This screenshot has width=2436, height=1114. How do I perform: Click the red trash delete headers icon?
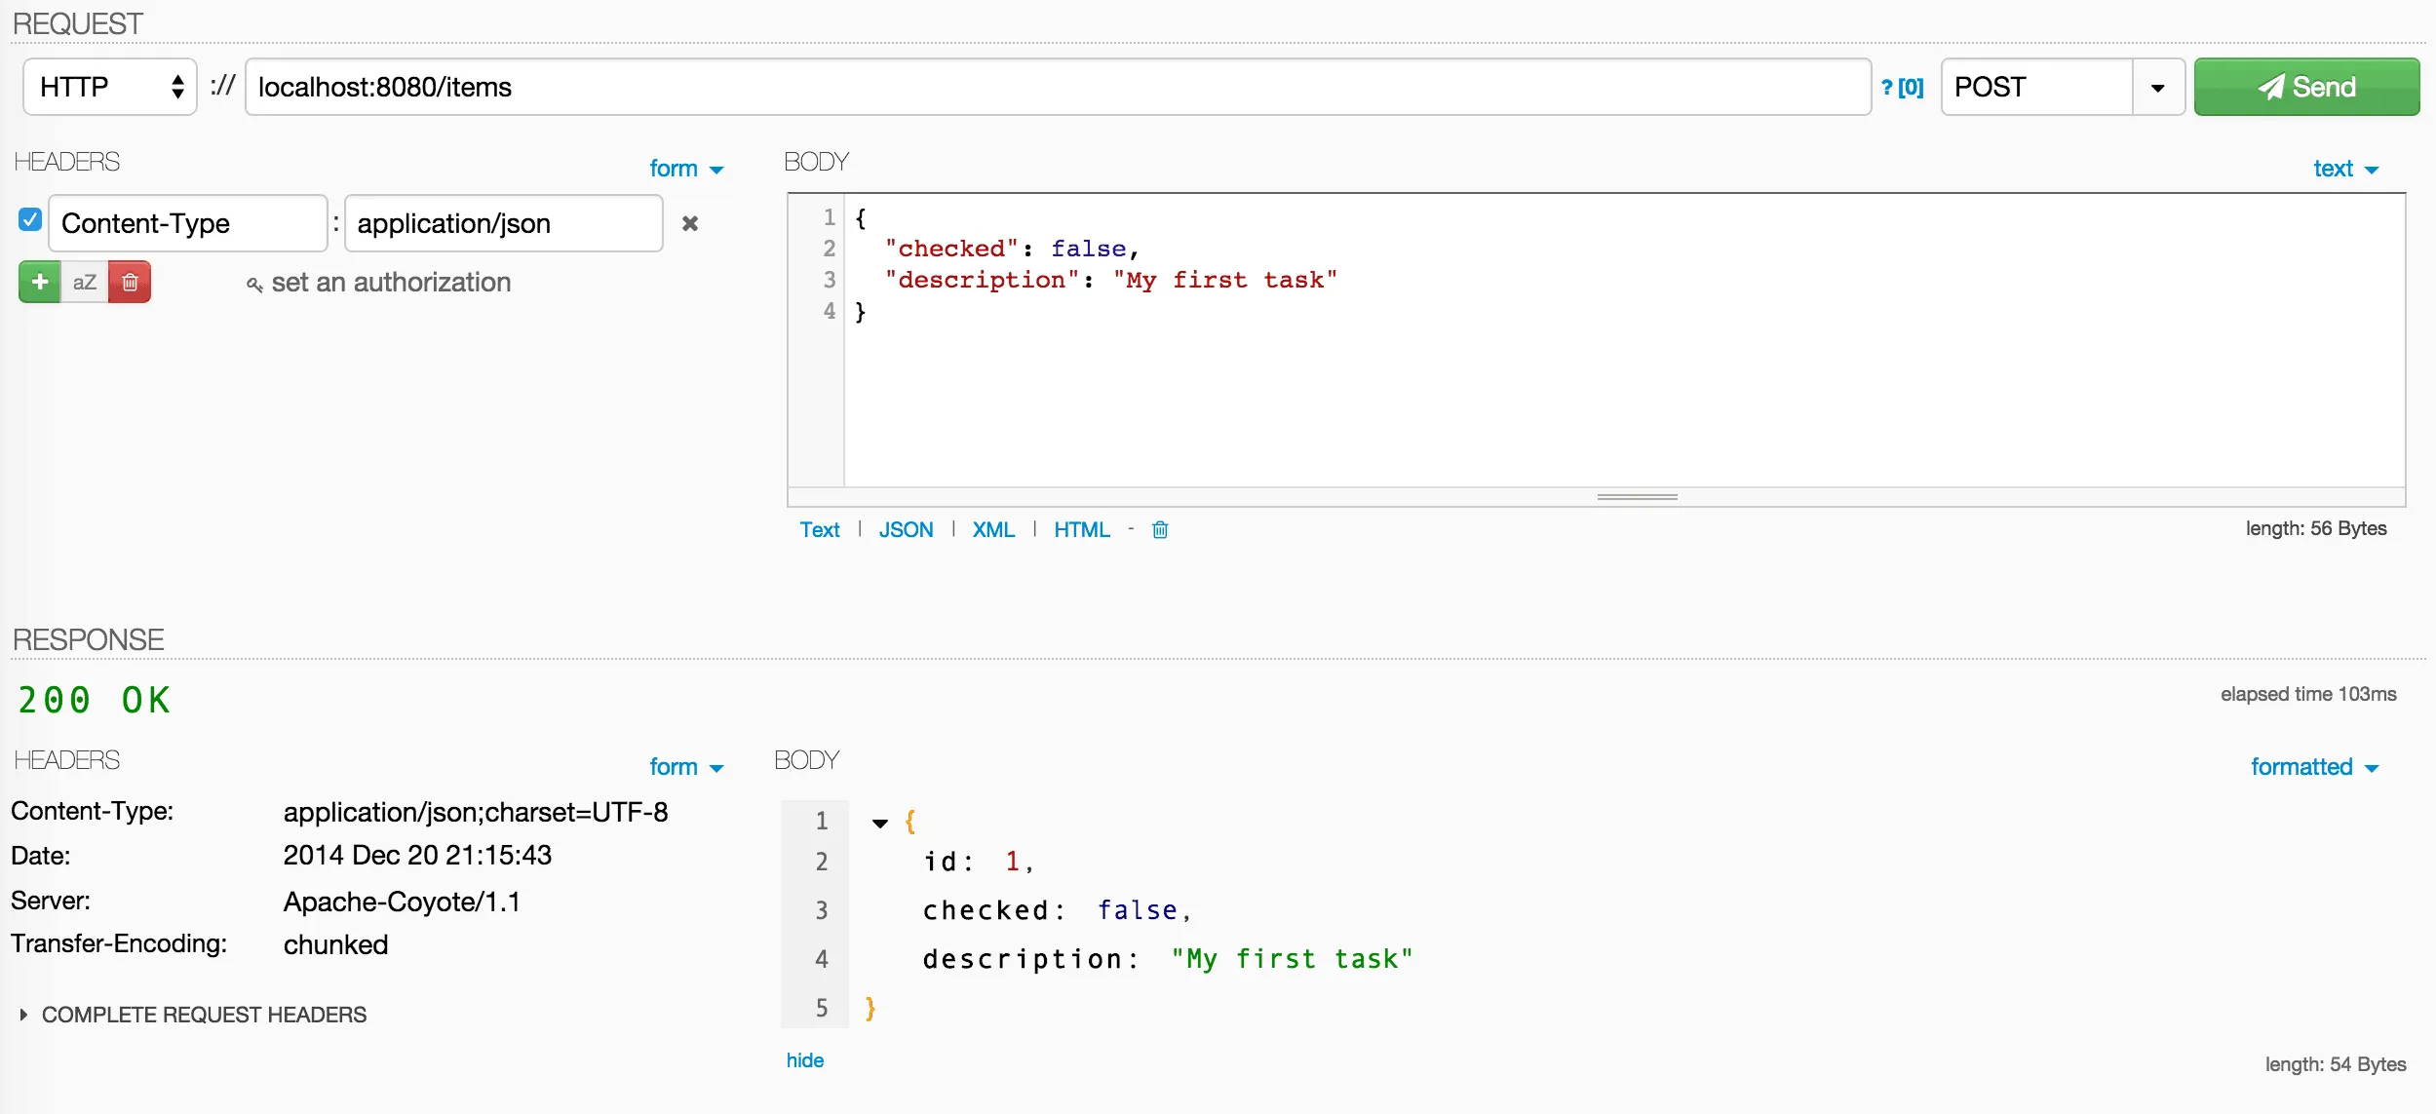pos(130,283)
